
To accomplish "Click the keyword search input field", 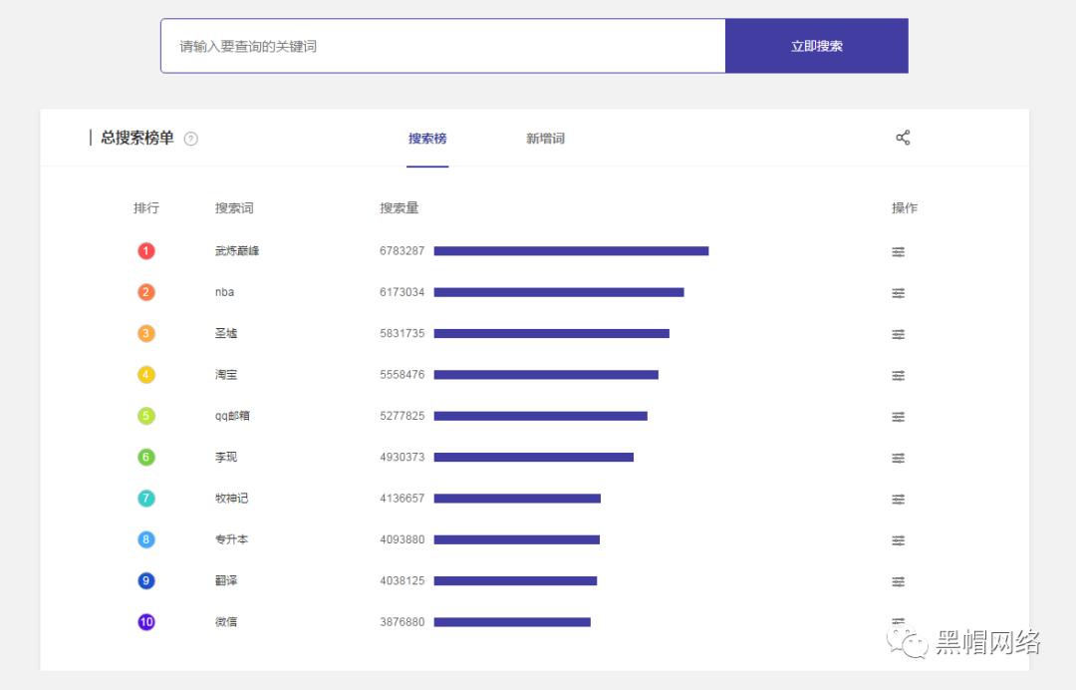I will pyautogui.click(x=442, y=45).
